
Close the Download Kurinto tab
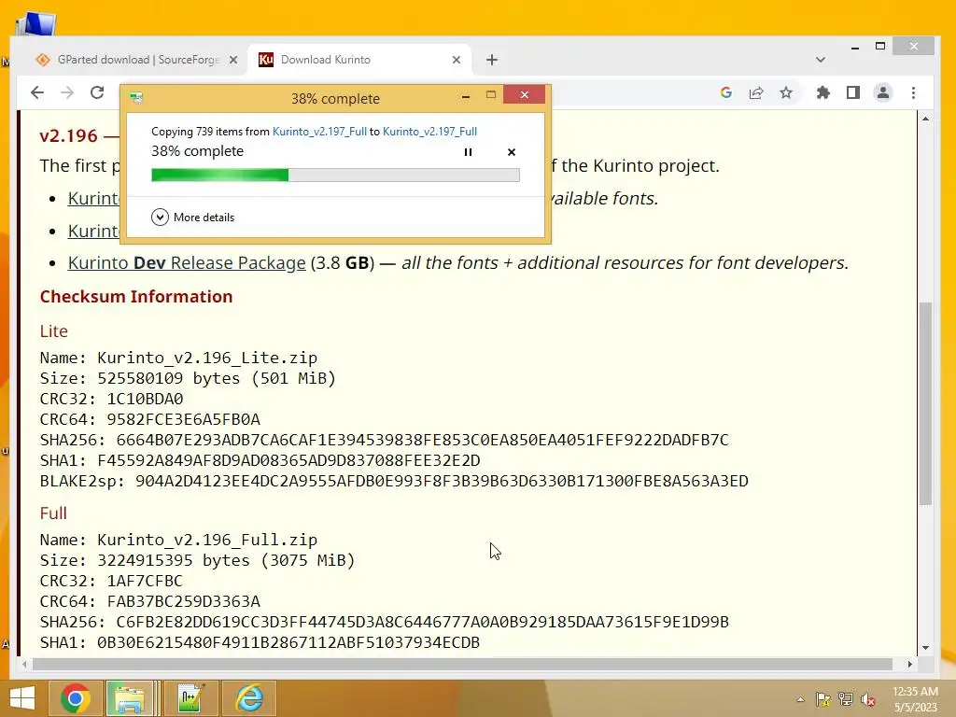point(457,60)
